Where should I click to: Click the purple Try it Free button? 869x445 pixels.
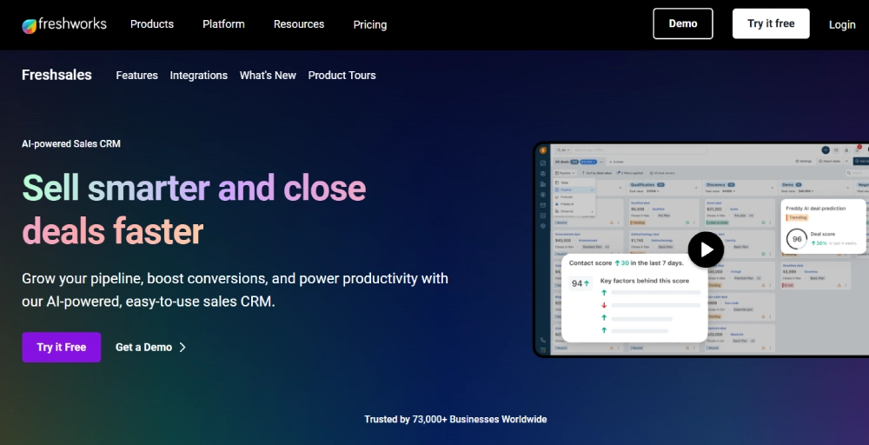coord(62,348)
